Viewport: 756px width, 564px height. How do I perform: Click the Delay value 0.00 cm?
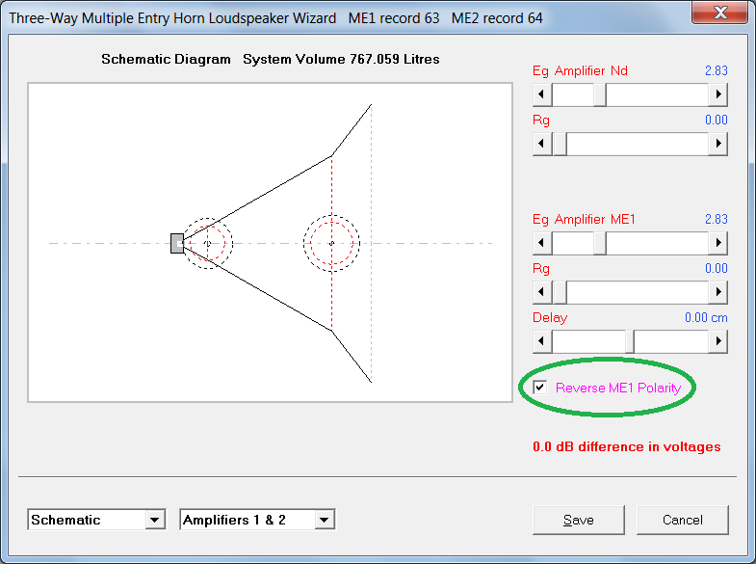pyautogui.click(x=706, y=318)
